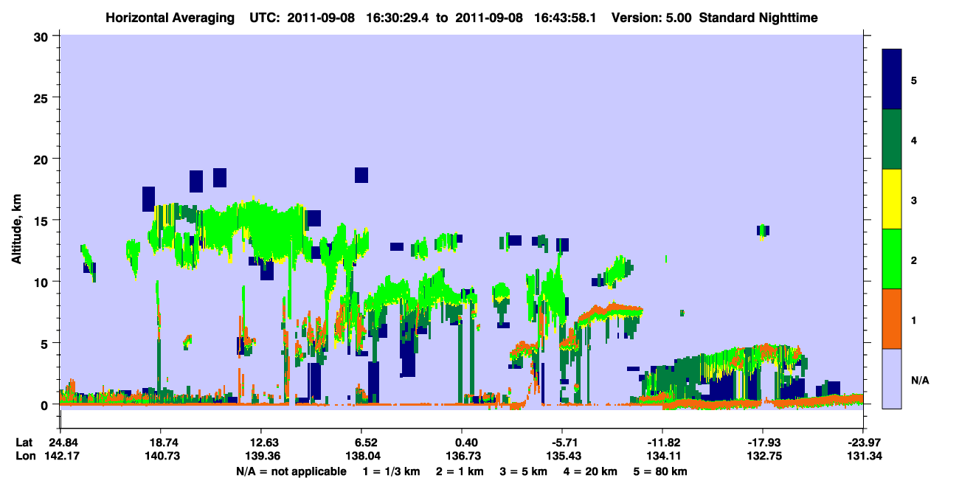
Task: Click the lavender N/A color bar segment
Action: 892,378
